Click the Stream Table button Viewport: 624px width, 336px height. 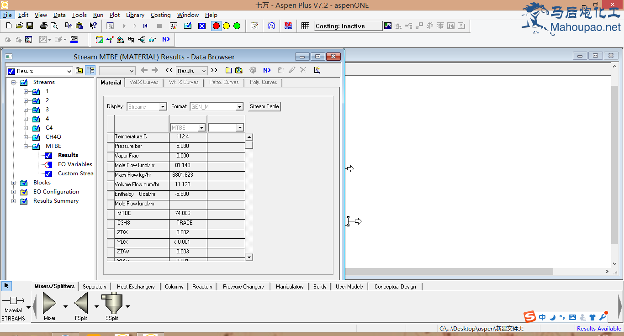[264, 106]
